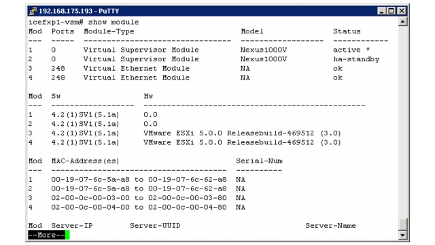This screenshot has height=245, width=435.
Task: Click the Server-UUID column header
Action: (155, 225)
